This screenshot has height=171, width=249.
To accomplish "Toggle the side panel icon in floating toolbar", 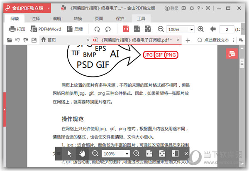I will pos(175,154).
